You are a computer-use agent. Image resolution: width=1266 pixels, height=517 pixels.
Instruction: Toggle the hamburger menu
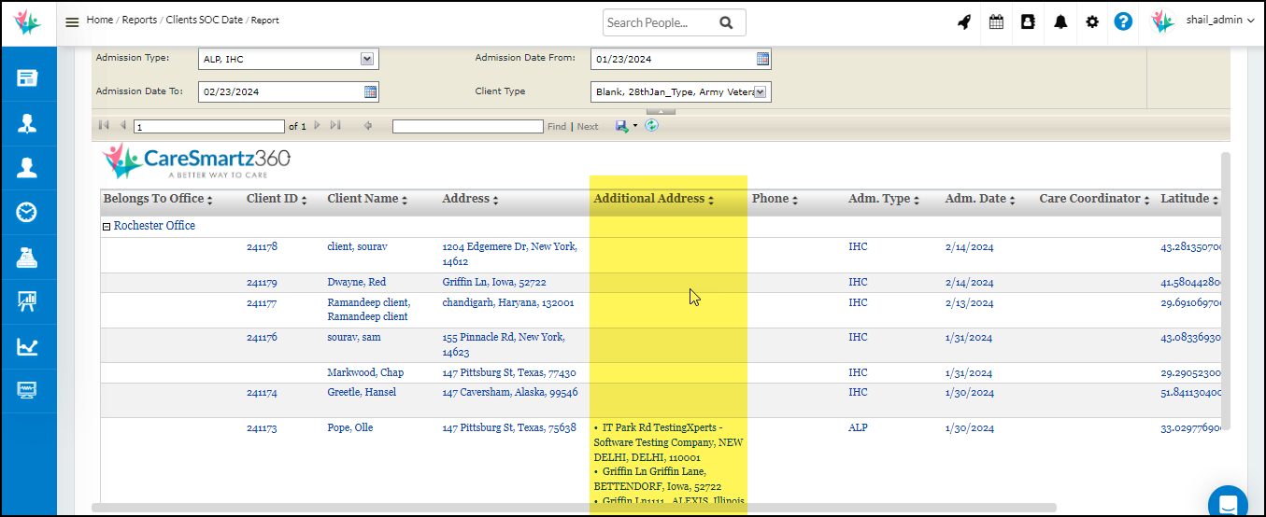(x=72, y=22)
